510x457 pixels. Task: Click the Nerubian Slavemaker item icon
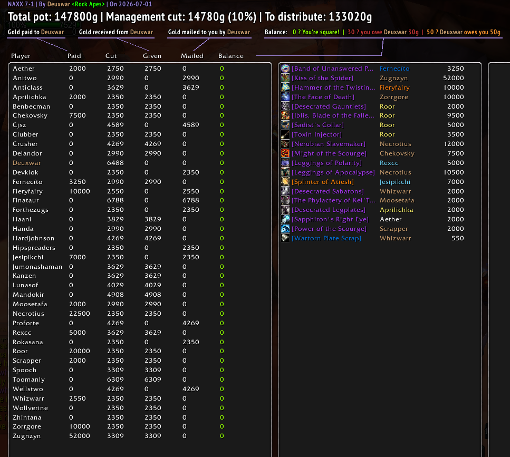[285, 144]
